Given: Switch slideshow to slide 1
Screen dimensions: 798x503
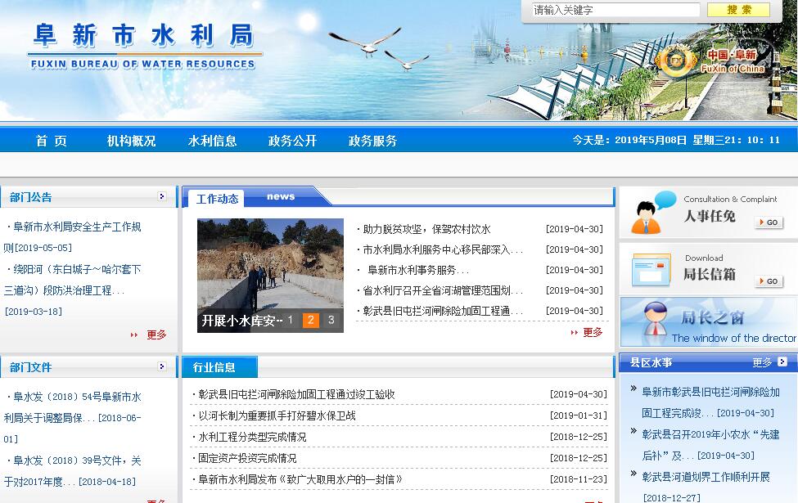Looking at the screenshot, I should 290,321.
